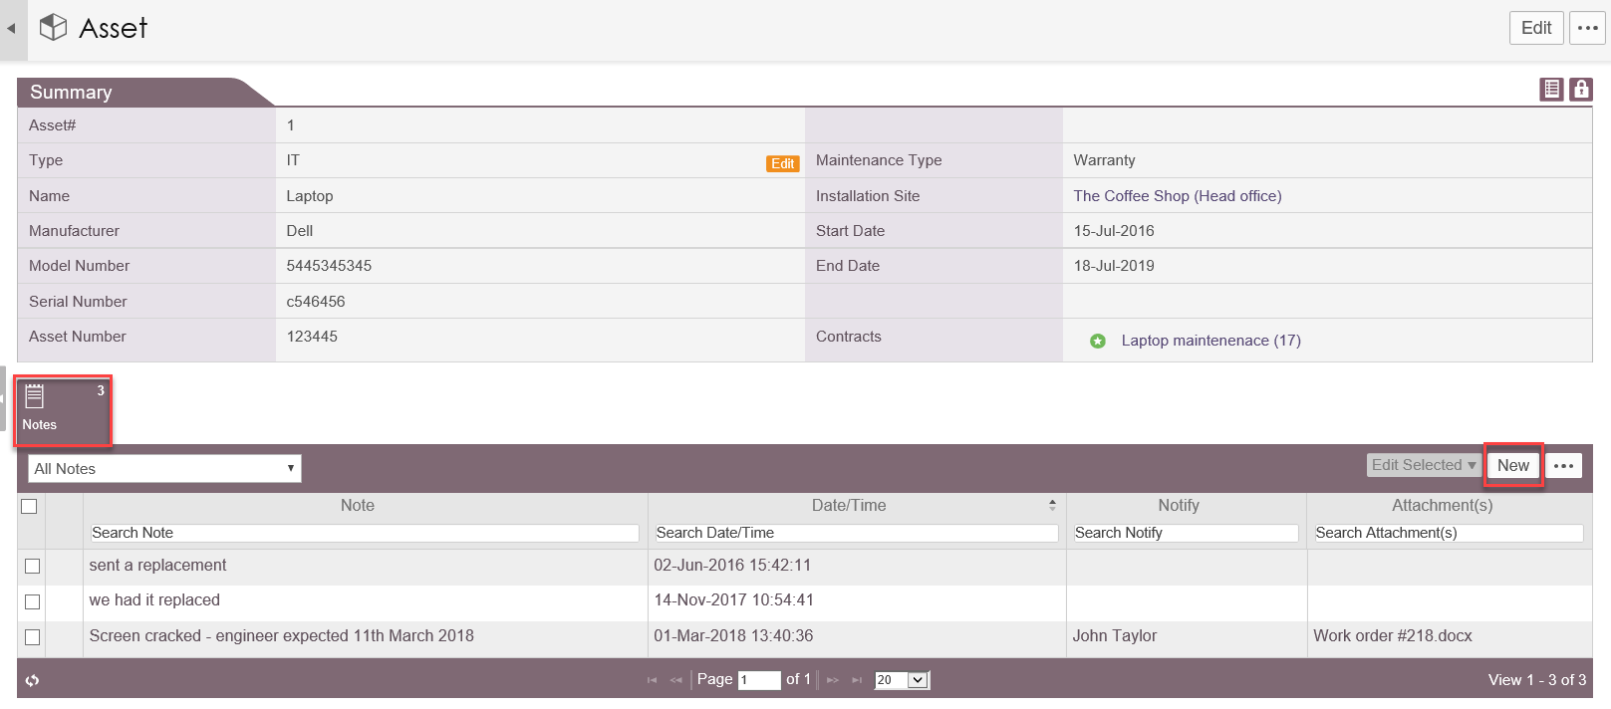Go to last page of notes
The width and height of the screenshot is (1611, 709).
click(857, 680)
